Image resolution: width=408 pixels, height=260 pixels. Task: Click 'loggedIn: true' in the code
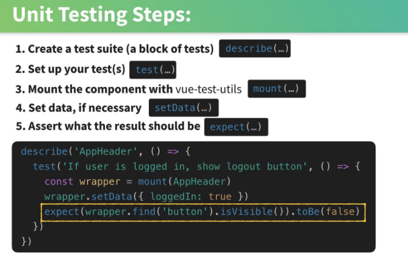(x=190, y=196)
